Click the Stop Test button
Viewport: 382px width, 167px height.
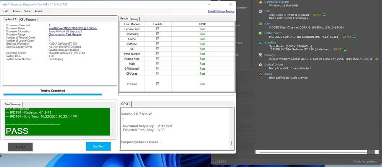[x=20, y=147]
